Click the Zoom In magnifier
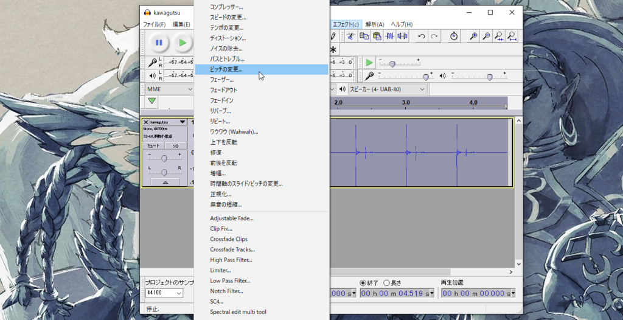Viewport: 623px width, 320px height. [x=473, y=36]
